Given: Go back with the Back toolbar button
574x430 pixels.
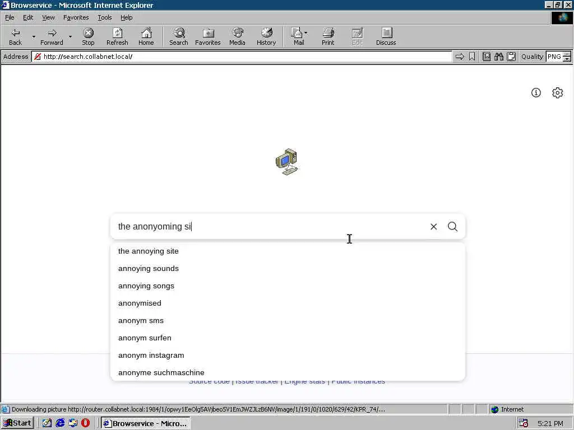Looking at the screenshot, I should (x=15, y=36).
